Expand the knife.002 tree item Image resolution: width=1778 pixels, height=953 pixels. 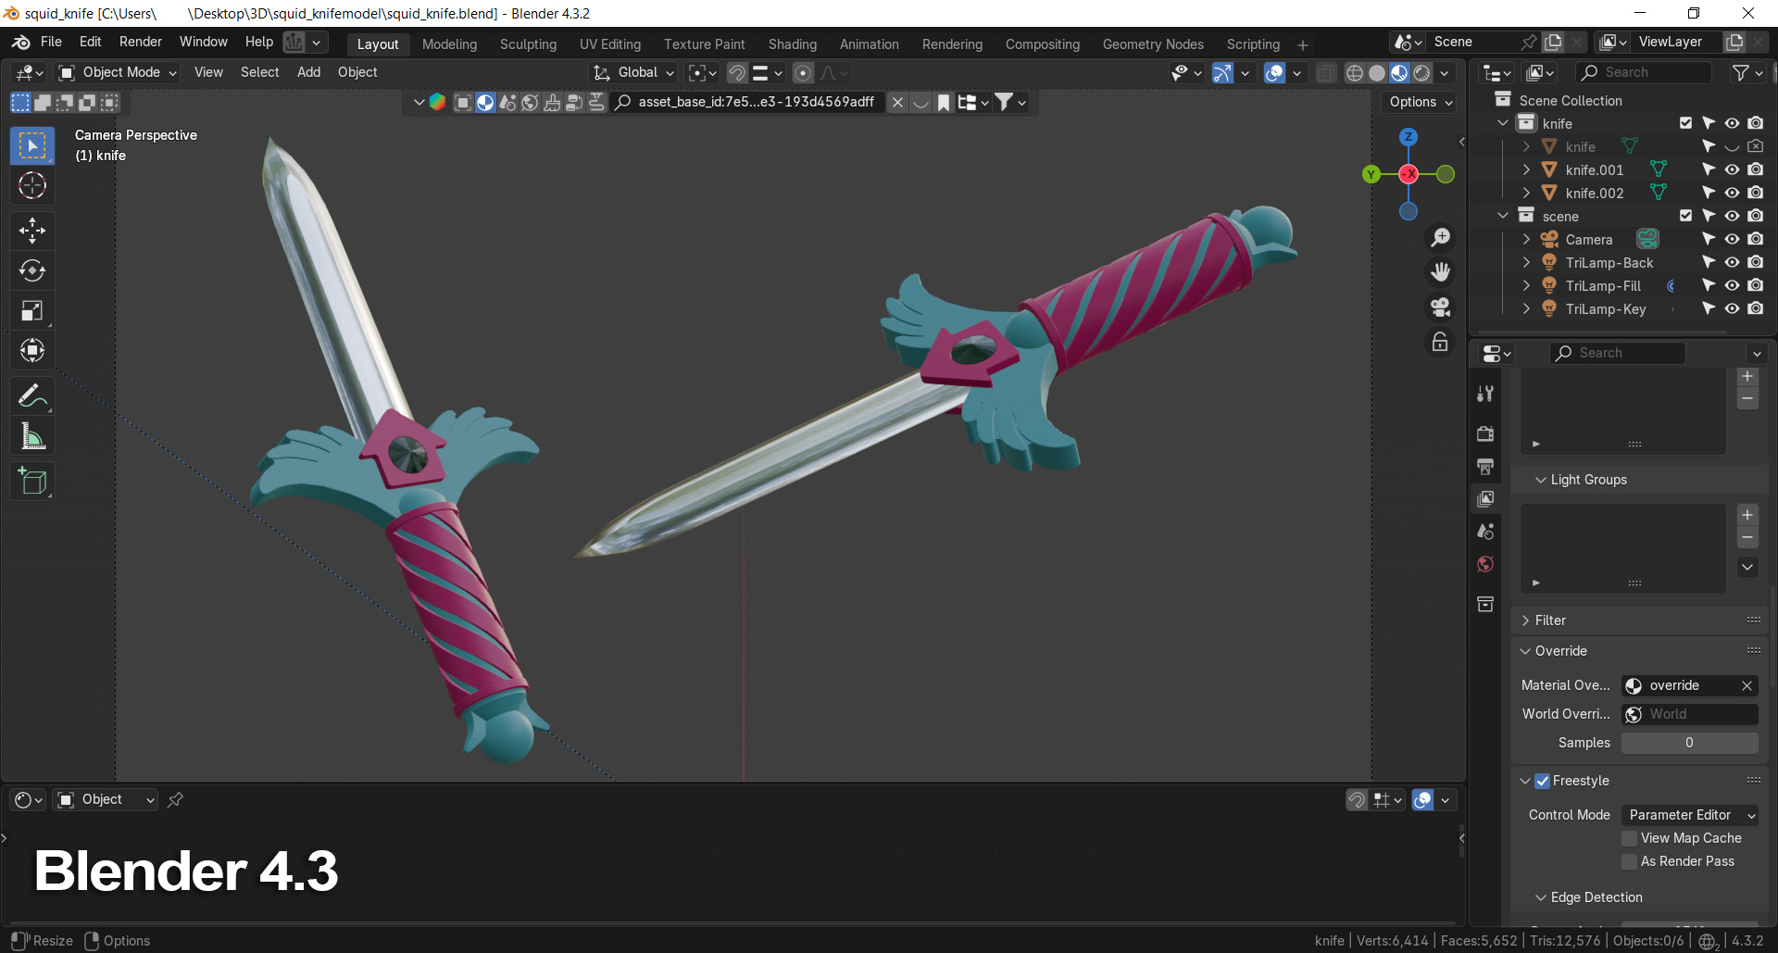(x=1526, y=193)
